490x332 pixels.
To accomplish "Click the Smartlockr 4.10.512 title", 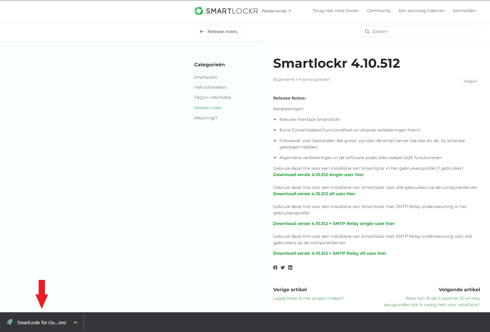I will coord(336,63).
